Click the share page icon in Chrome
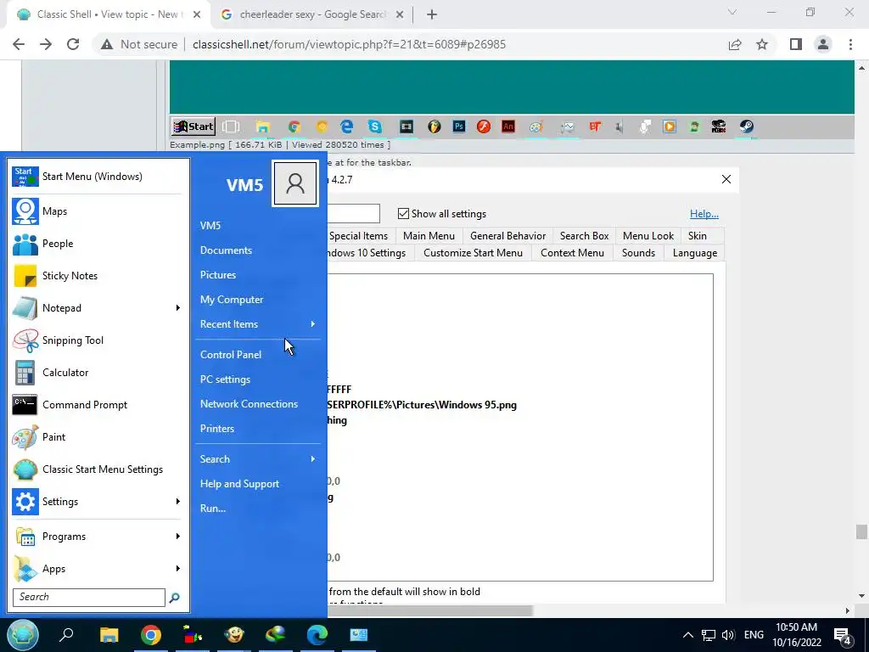Viewport: 869px width, 652px height. click(x=735, y=44)
